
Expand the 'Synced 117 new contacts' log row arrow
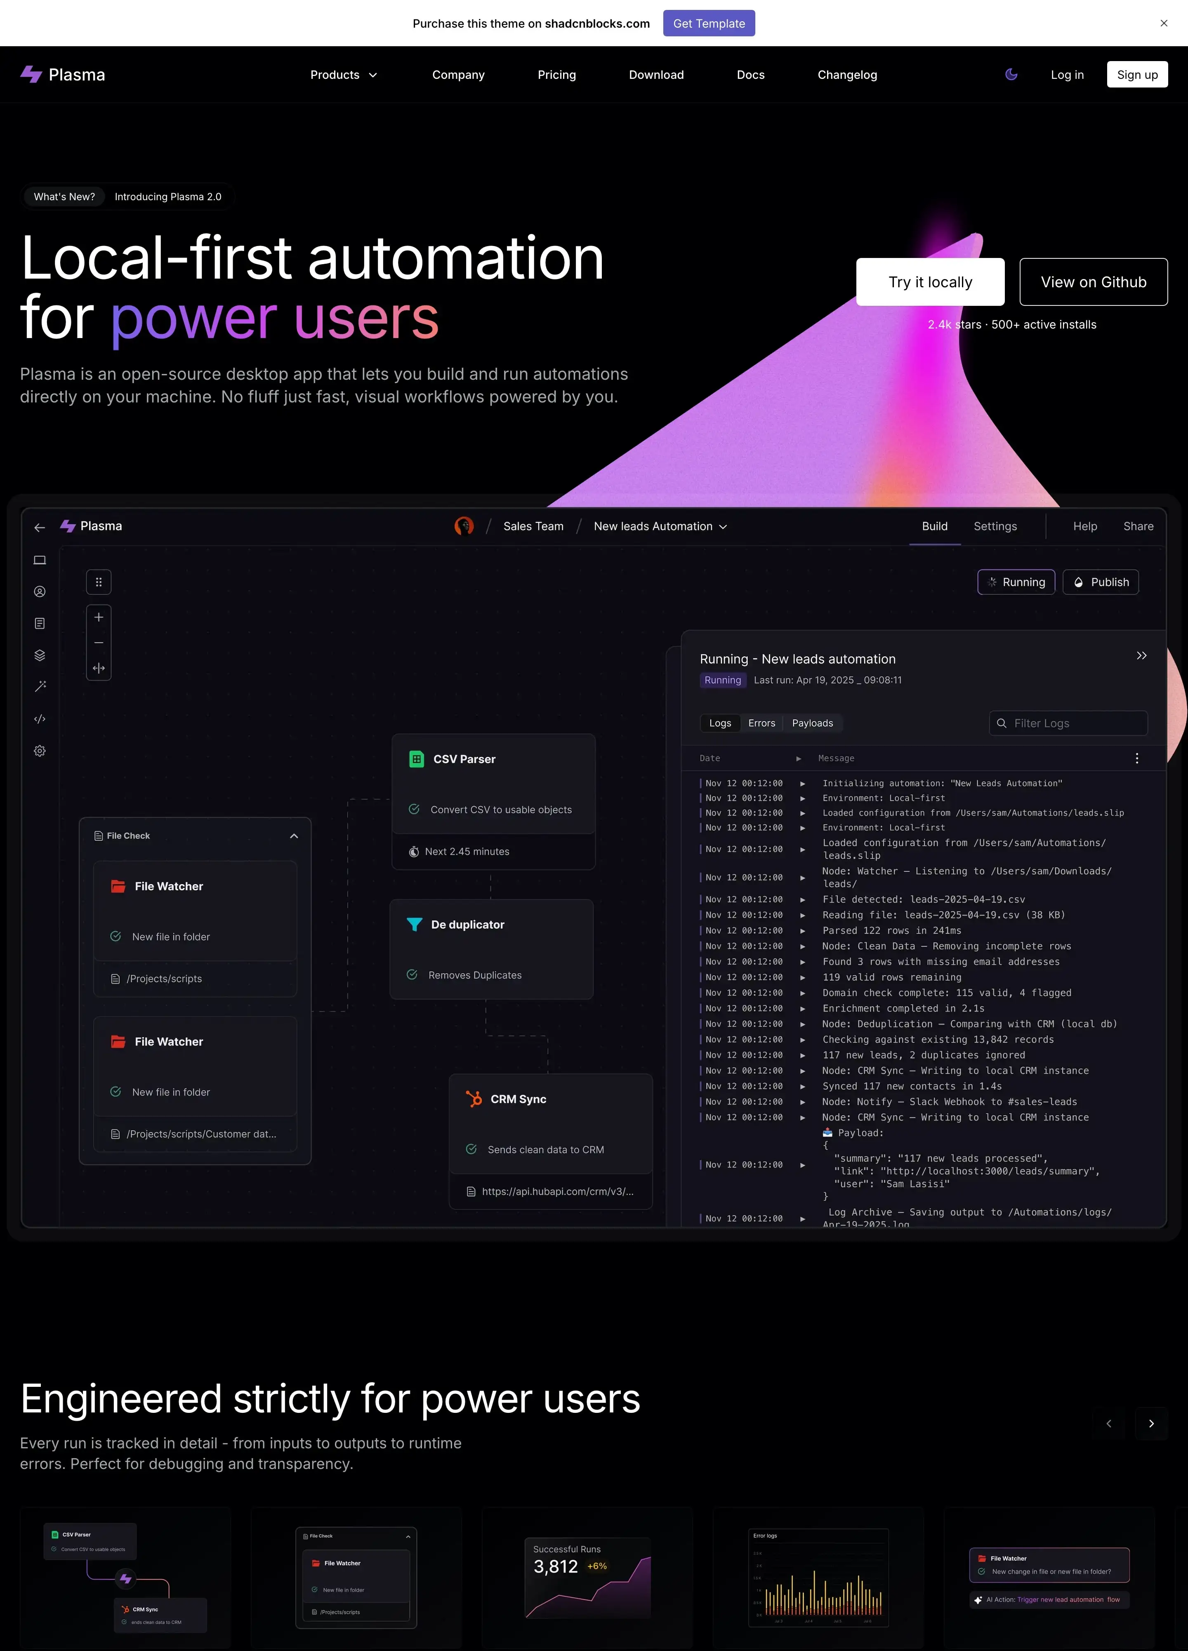[802, 1086]
